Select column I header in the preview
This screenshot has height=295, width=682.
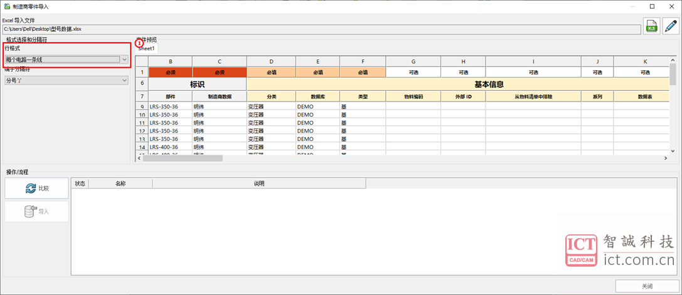coord(533,61)
